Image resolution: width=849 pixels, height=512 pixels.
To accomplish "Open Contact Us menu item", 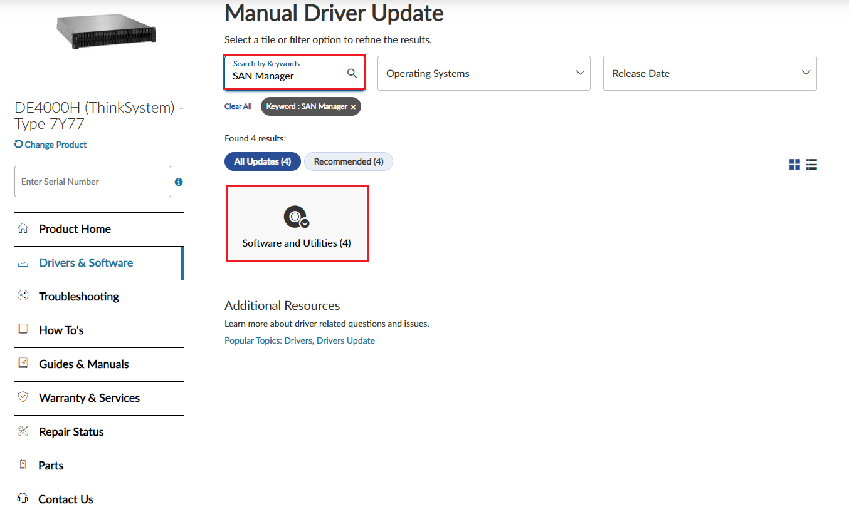I will [x=99, y=499].
